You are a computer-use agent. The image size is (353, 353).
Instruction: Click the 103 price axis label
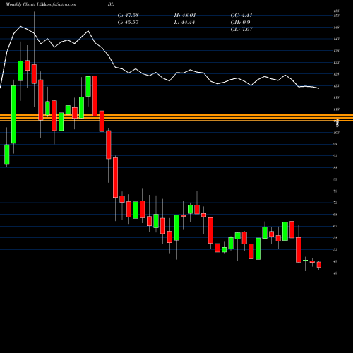pos(337,133)
